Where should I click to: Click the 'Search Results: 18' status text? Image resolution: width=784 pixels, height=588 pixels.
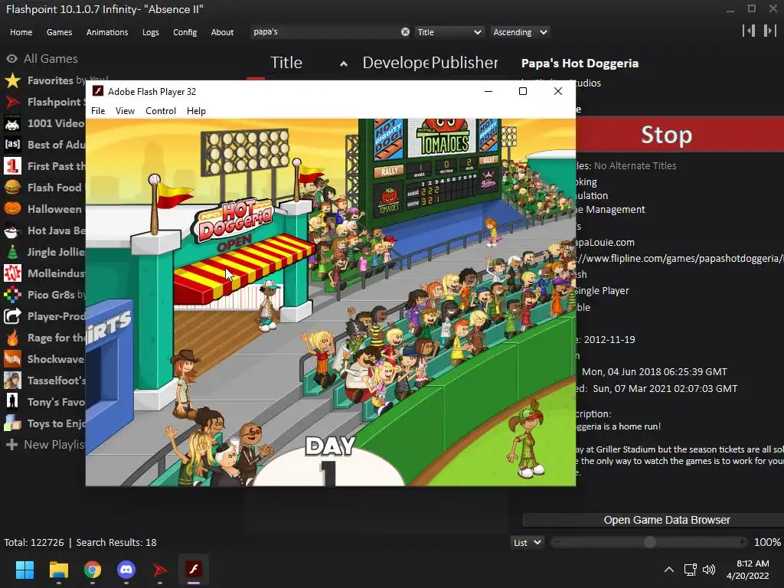tap(116, 543)
